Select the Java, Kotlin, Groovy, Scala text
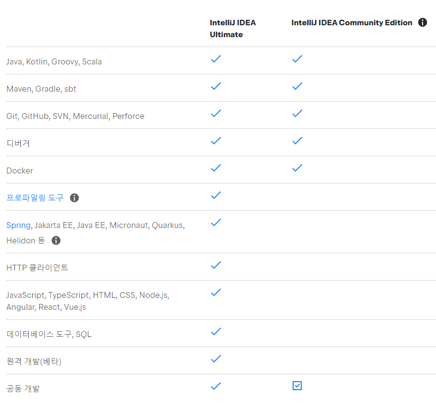The width and height of the screenshot is (436, 406). (x=54, y=61)
